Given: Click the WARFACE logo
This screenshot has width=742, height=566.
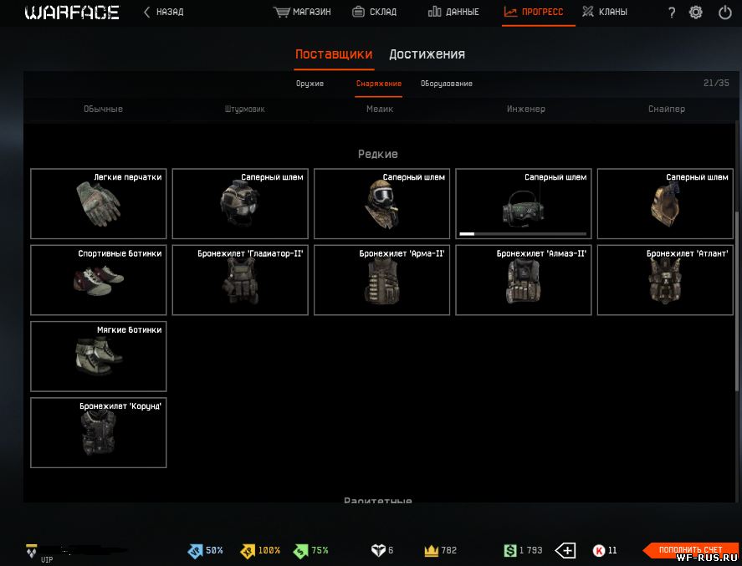Looking at the screenshot, I should 72,13.
